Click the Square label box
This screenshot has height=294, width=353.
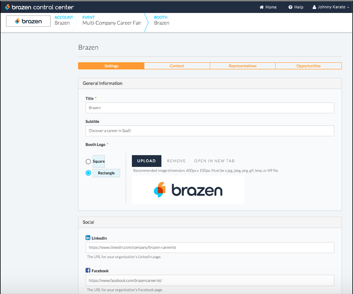pyautogui.click(x=99, y=161)
